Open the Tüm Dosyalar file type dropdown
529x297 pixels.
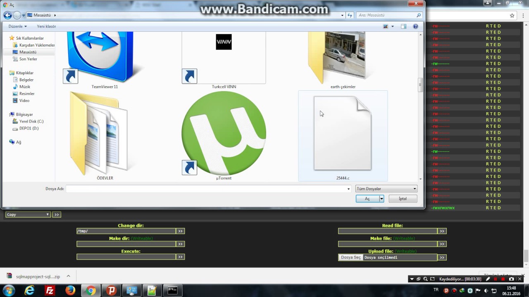[386, 189]
